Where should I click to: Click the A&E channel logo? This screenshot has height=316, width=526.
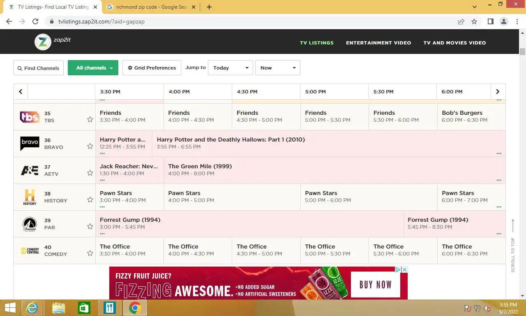pyautogui.click(x=30, y=170)
